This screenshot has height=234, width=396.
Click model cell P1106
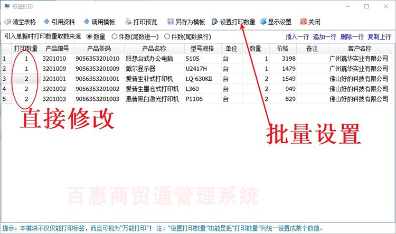(x=203, y=99)
